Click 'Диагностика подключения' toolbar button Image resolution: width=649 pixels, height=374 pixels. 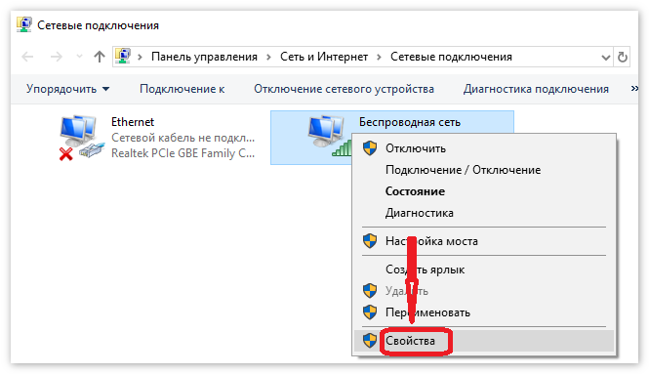[536, 89]
